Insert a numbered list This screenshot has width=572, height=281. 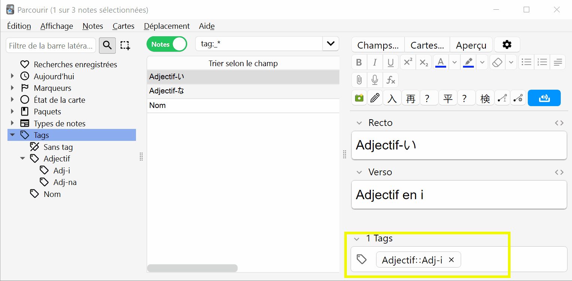pos(542,62)
